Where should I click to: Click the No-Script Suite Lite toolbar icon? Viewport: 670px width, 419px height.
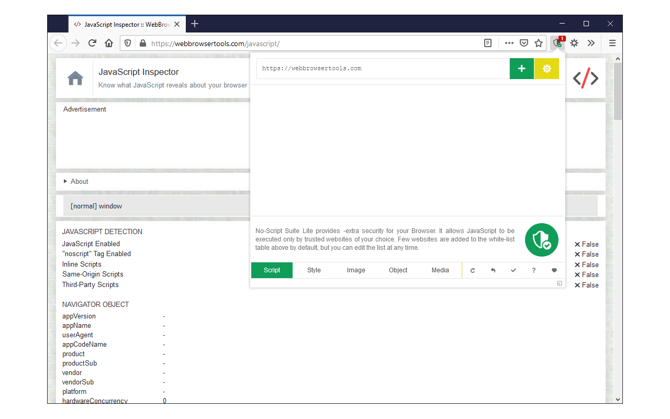557,43
